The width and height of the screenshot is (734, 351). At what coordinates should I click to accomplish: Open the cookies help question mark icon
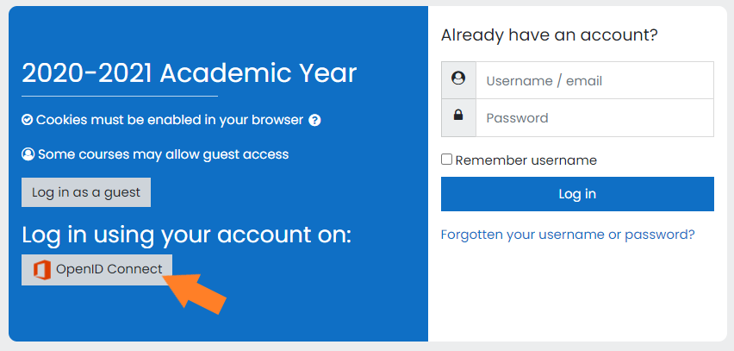point(315,121)
